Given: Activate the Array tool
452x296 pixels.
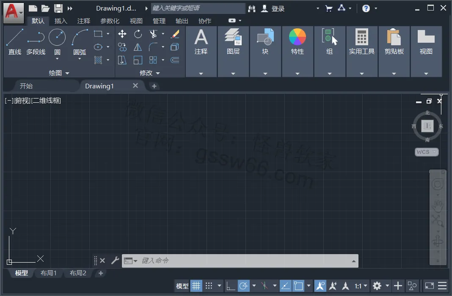Looking at the screenshot, I should [x=153, y=60].
